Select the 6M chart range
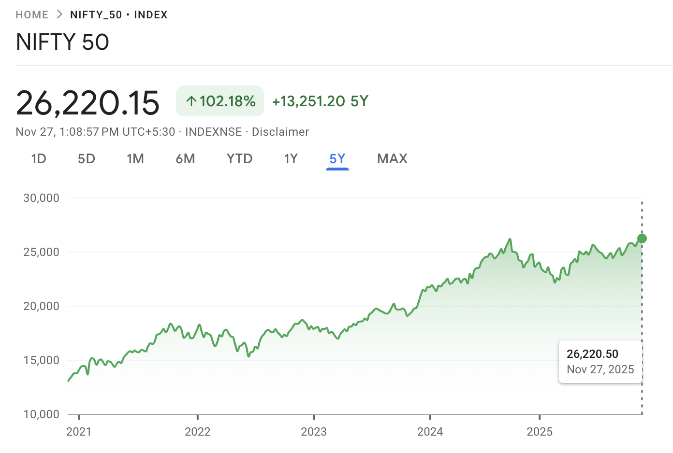 [x=186, y=158]
